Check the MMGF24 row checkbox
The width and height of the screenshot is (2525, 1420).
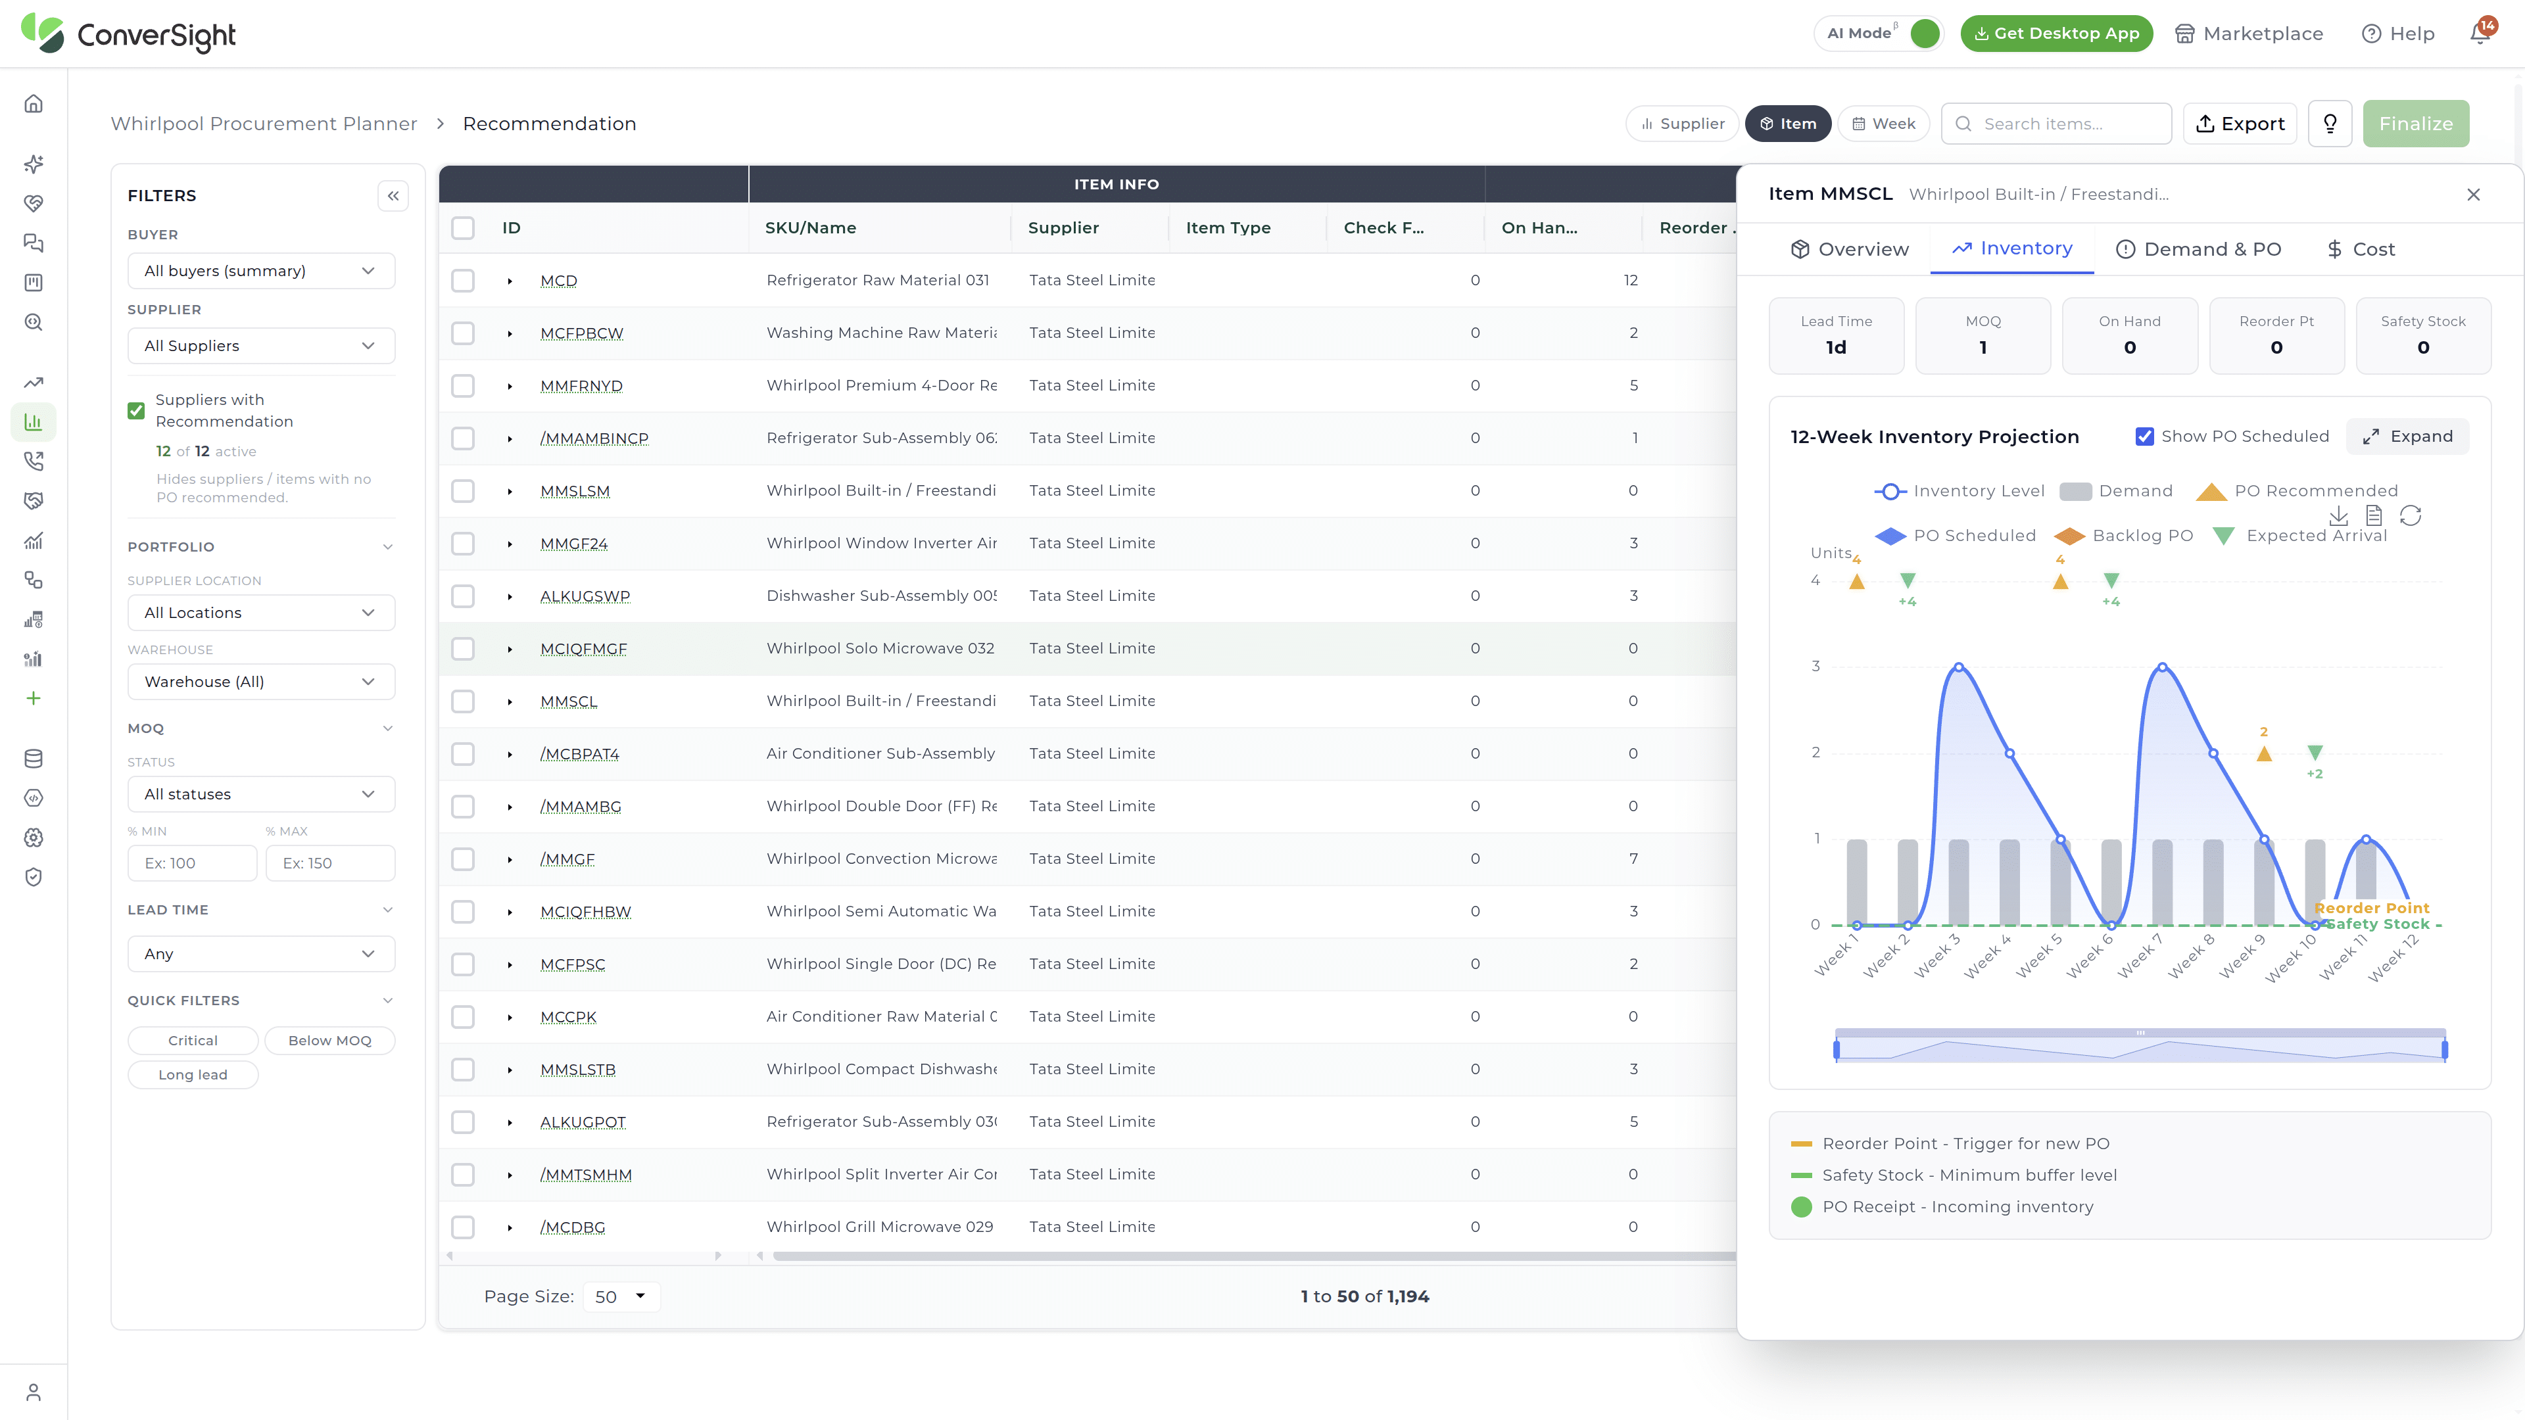coord(463,544)
